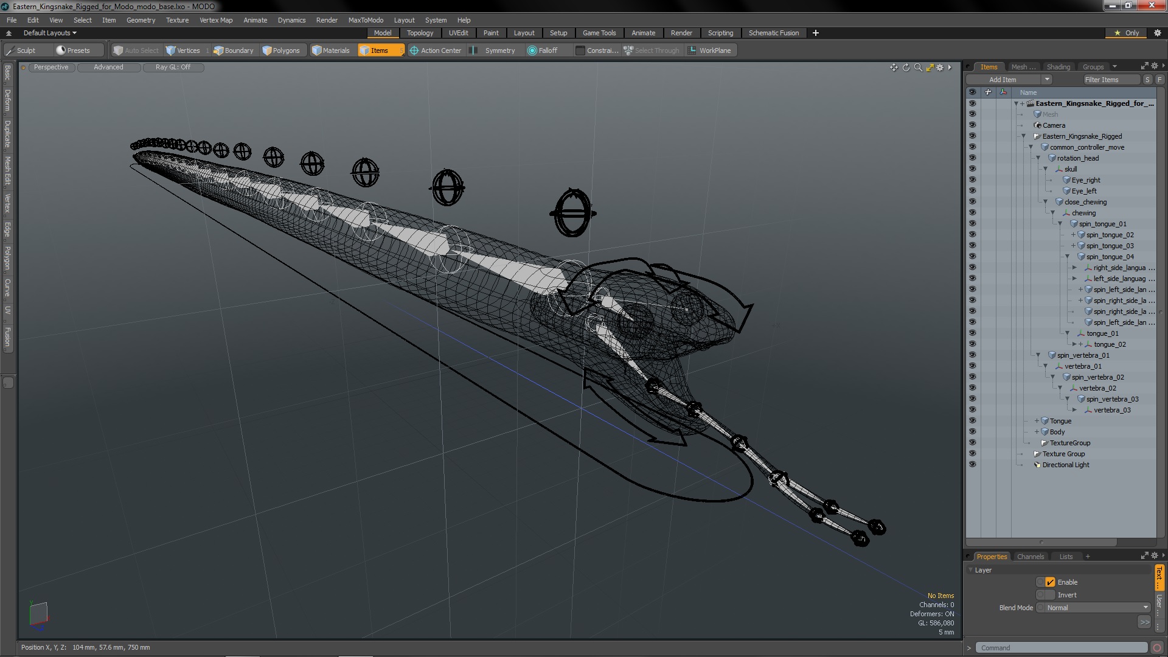Viewport: 1168px width, 657px height.
Task: Switch to the Shading tab
Action: 1058,67
